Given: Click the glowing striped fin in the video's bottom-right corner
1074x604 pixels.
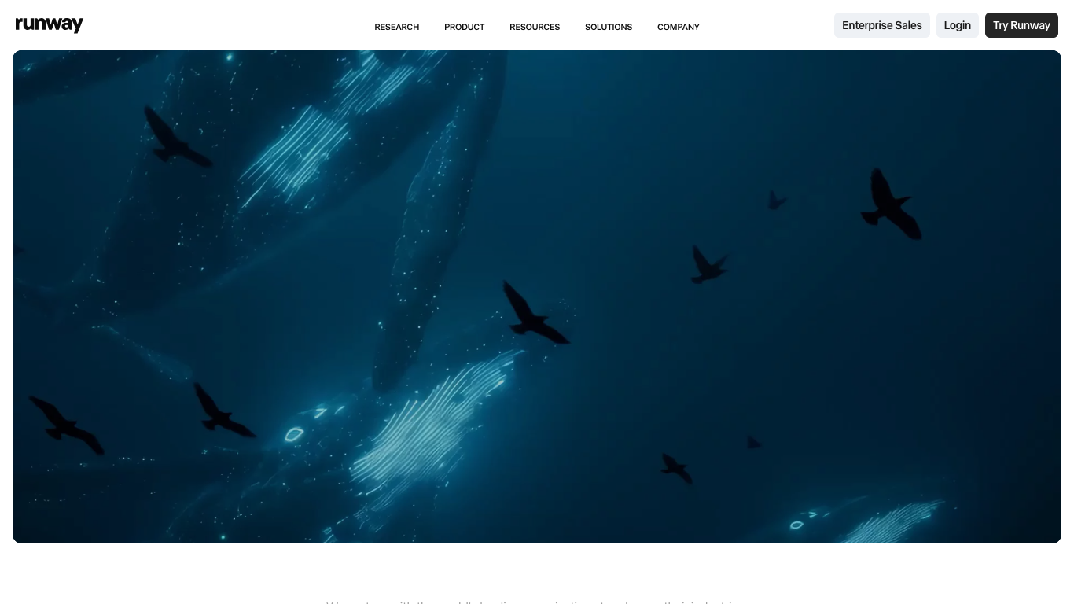Looking at the screenshot, I should tap(892, 521).
